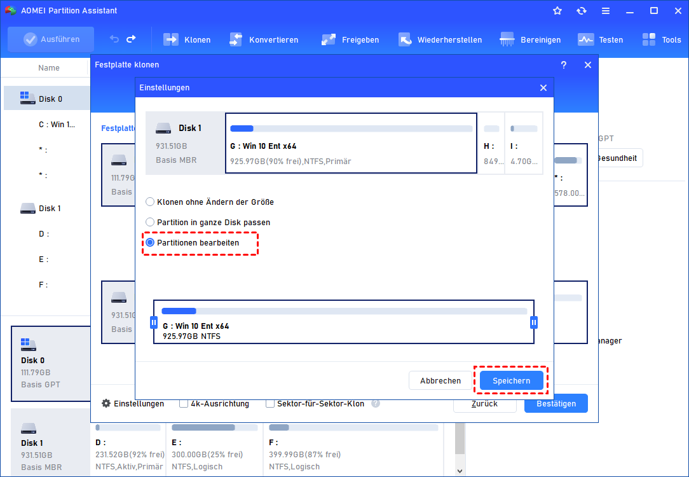Click the scrollbar down arrow
The width and height of the screenshot is (689, 477).
(x=460, y=471)
